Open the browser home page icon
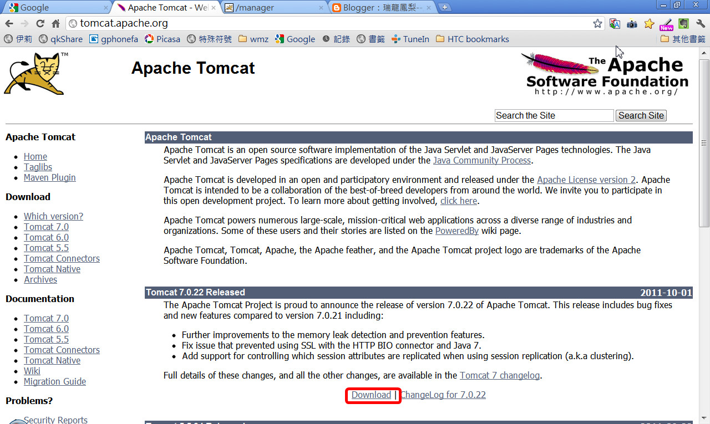Viewport: 710px width, 424px height. click(x=55, y=23)
